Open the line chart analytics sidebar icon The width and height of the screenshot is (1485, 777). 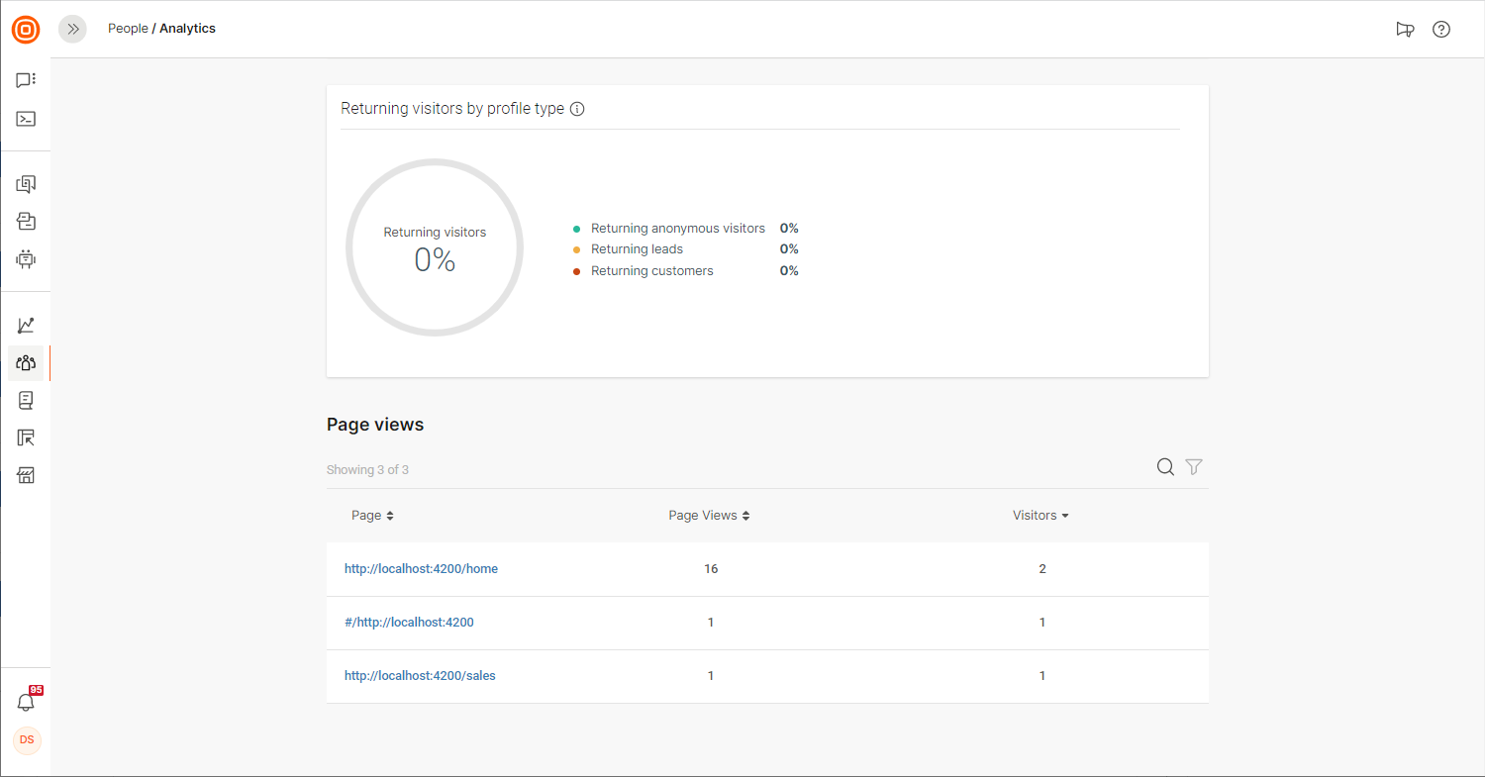point(26,326)
